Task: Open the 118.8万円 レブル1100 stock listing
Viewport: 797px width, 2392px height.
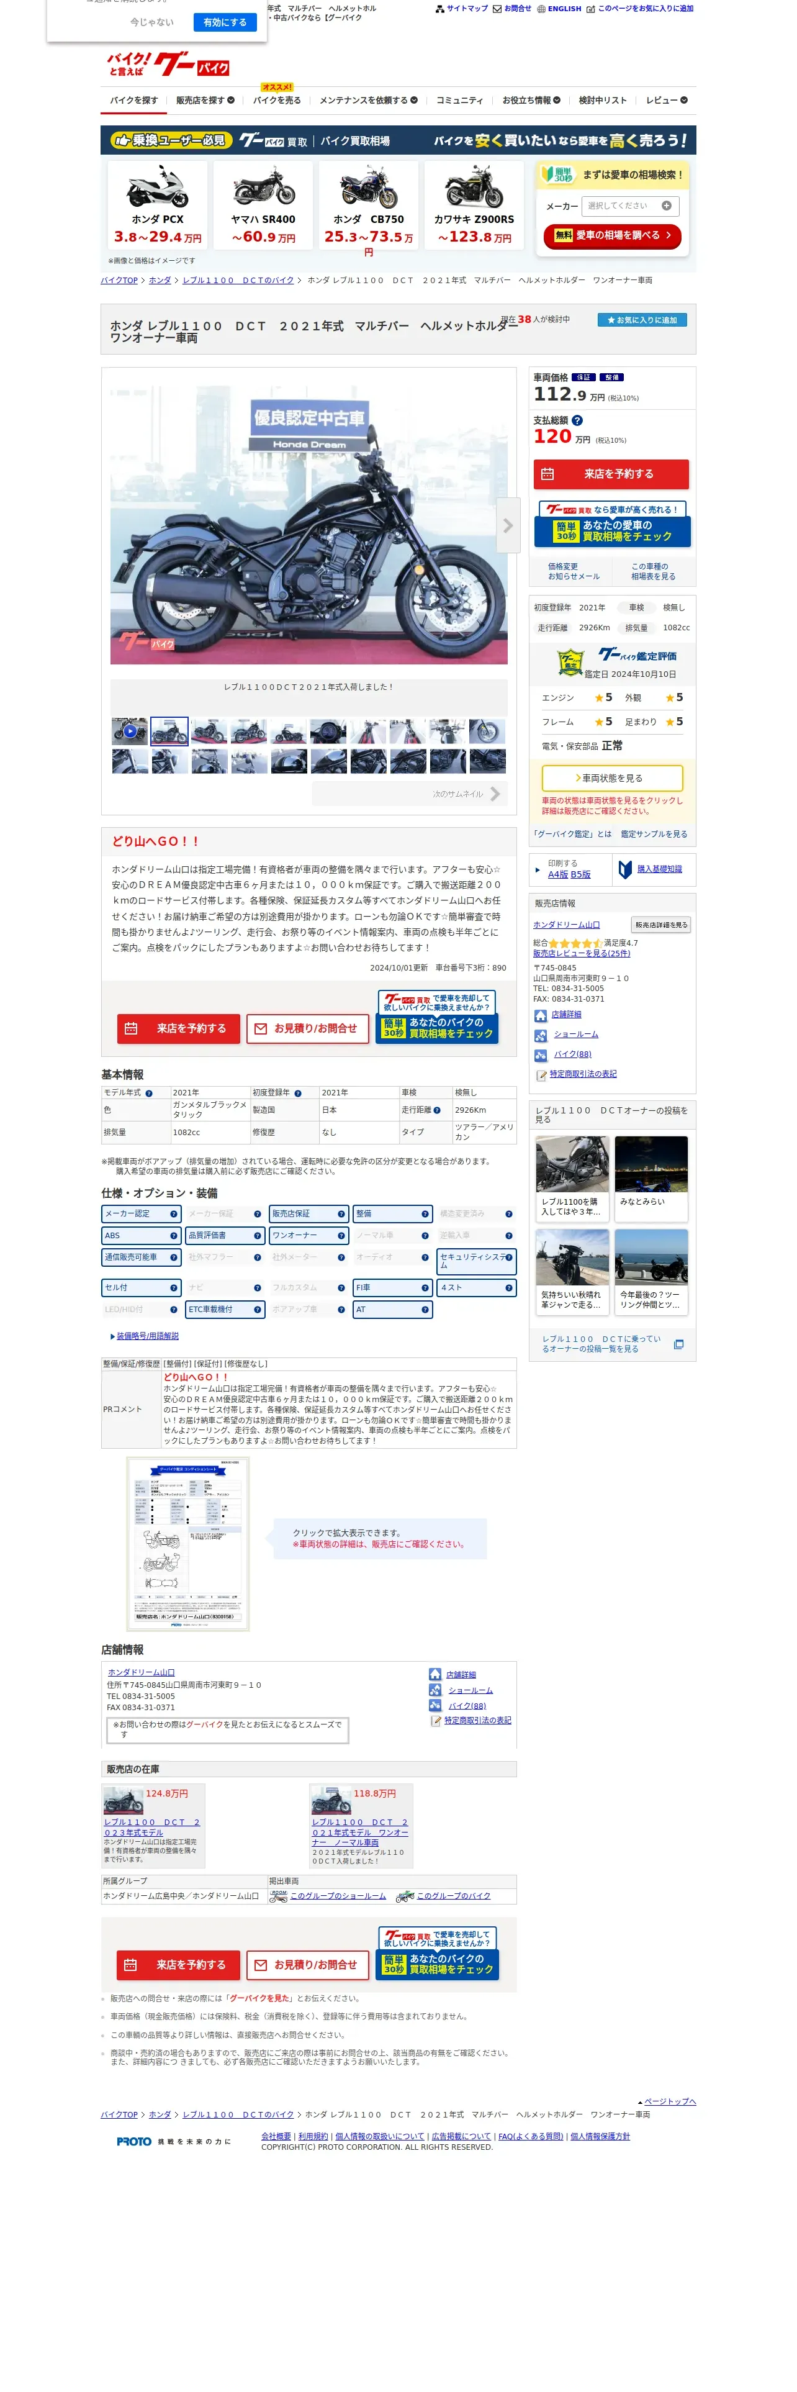Action: point(361,1824)
